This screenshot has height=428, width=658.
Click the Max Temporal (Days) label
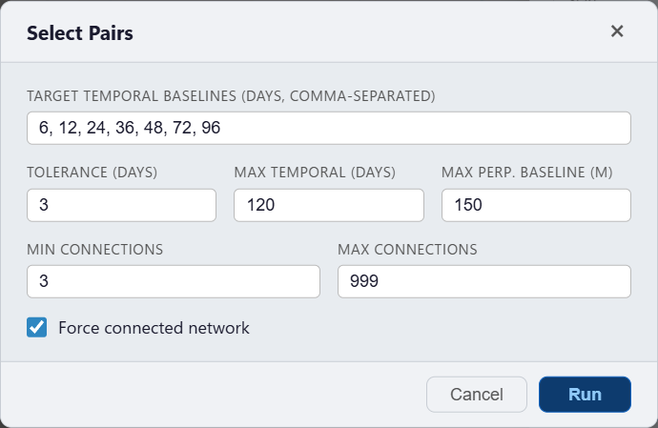[x=315, y=173]
